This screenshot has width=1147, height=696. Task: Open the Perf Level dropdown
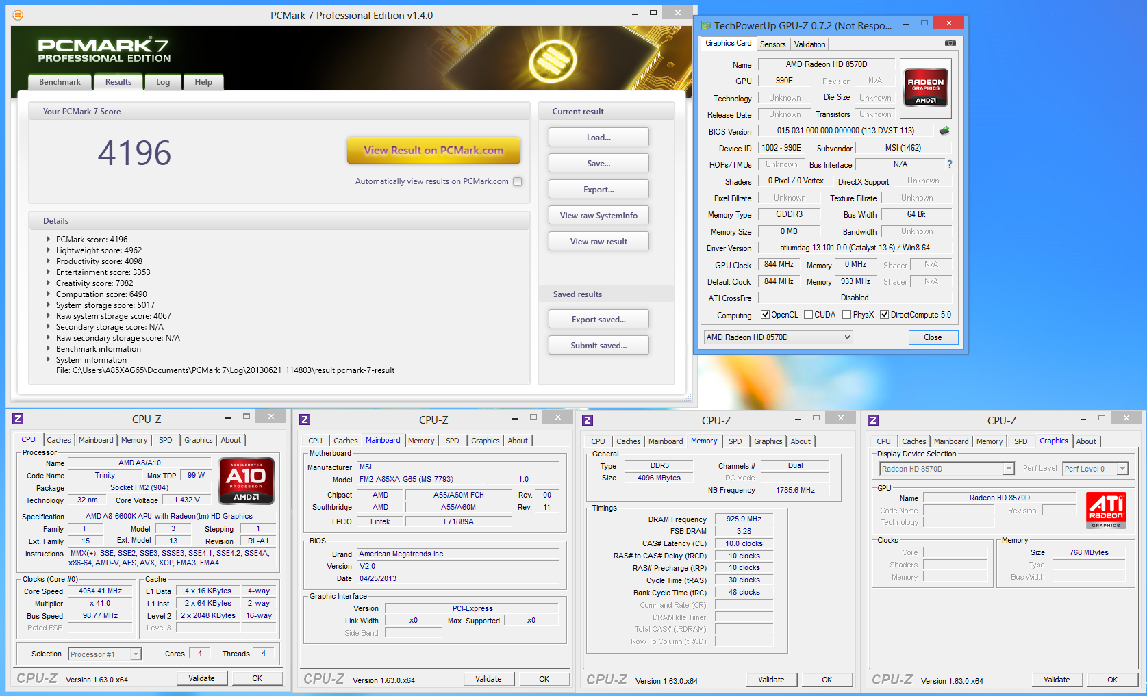[x=1095, y=469]
